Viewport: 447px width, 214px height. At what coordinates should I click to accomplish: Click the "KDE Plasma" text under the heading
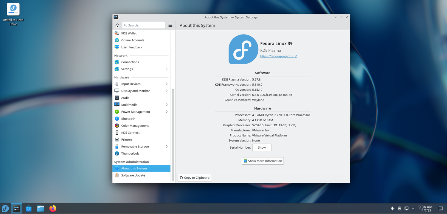[x=271, y=50]
